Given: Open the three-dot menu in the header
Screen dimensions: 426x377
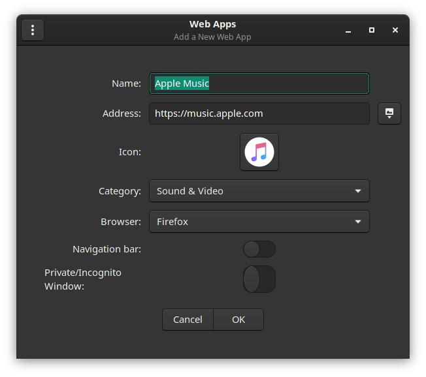Looking at the screenshot, I should [33, 30].
